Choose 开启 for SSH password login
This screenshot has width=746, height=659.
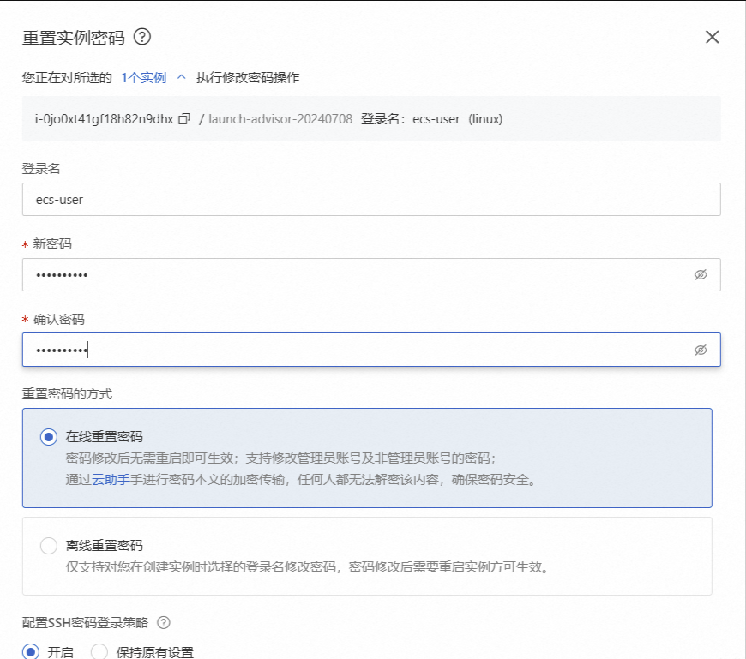tap(32, 652)
